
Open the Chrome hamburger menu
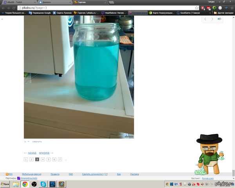(x=231, y=8)
